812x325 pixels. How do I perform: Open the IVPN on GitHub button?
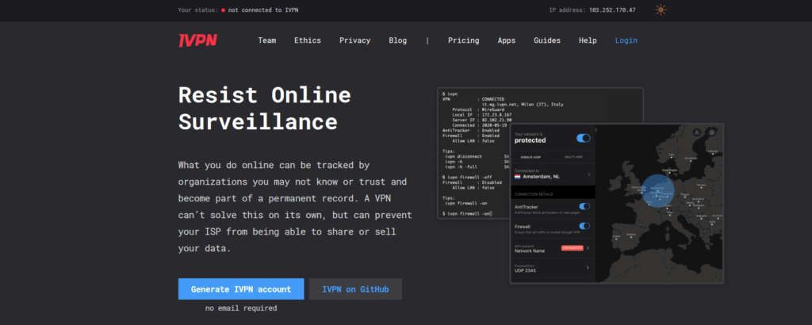tap(355, 289)
